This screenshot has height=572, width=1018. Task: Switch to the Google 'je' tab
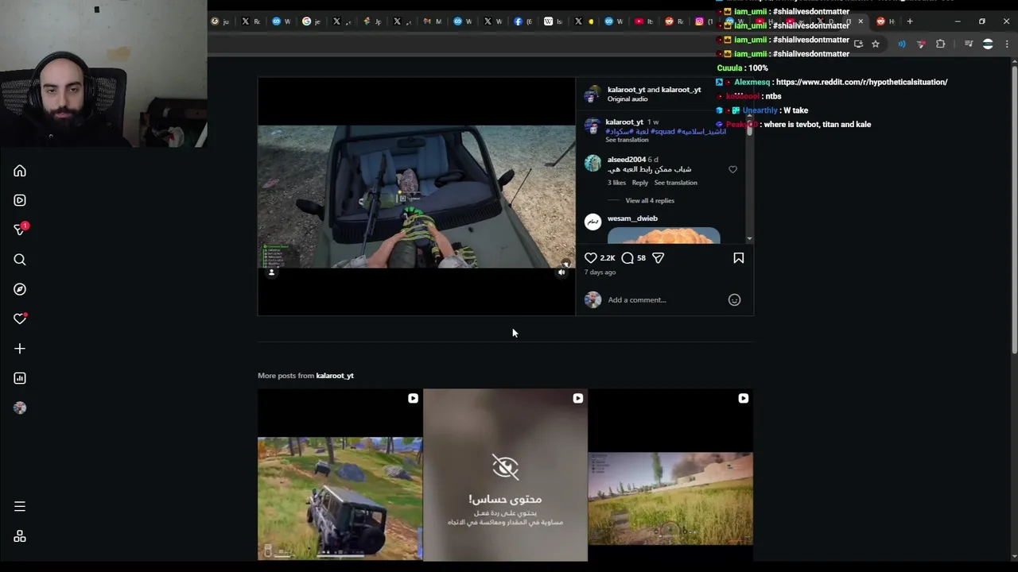coord(311,21)
